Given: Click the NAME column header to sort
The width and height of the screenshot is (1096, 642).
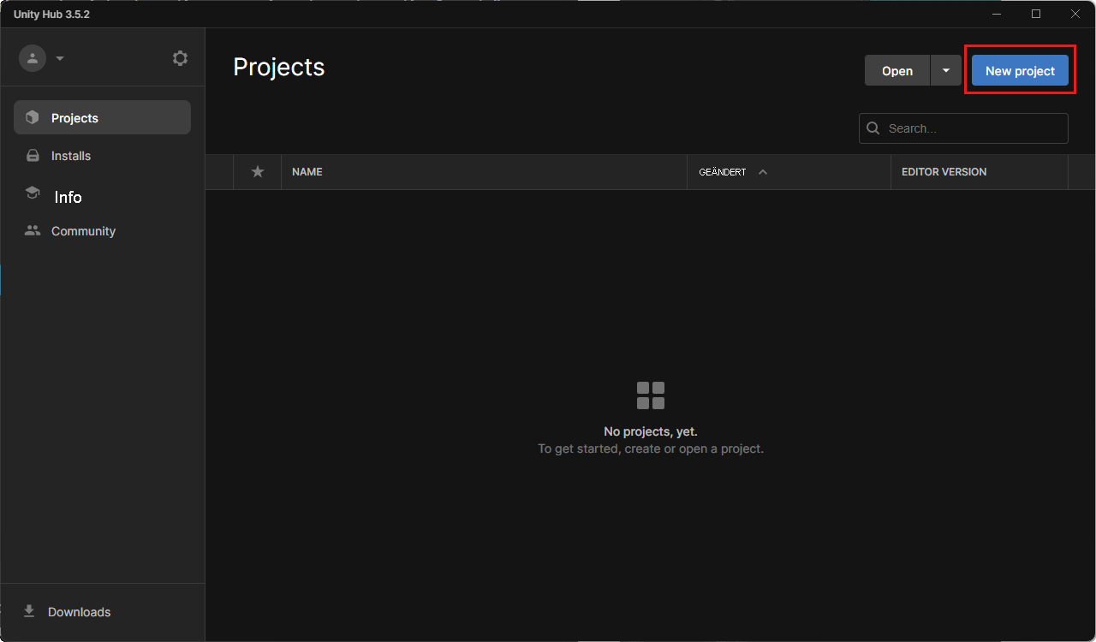Looking at the screenshot, I should (307, 172).
